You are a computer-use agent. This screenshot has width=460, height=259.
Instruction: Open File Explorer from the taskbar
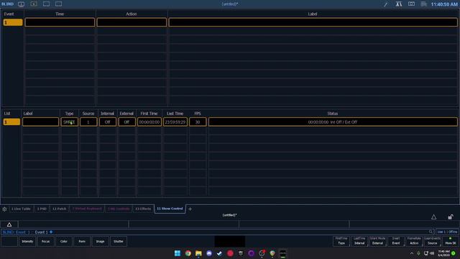click(x=198, y=253)
